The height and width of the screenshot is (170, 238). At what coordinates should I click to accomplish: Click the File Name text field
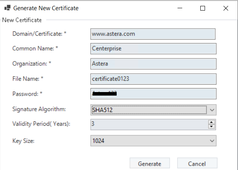(153, 79)
